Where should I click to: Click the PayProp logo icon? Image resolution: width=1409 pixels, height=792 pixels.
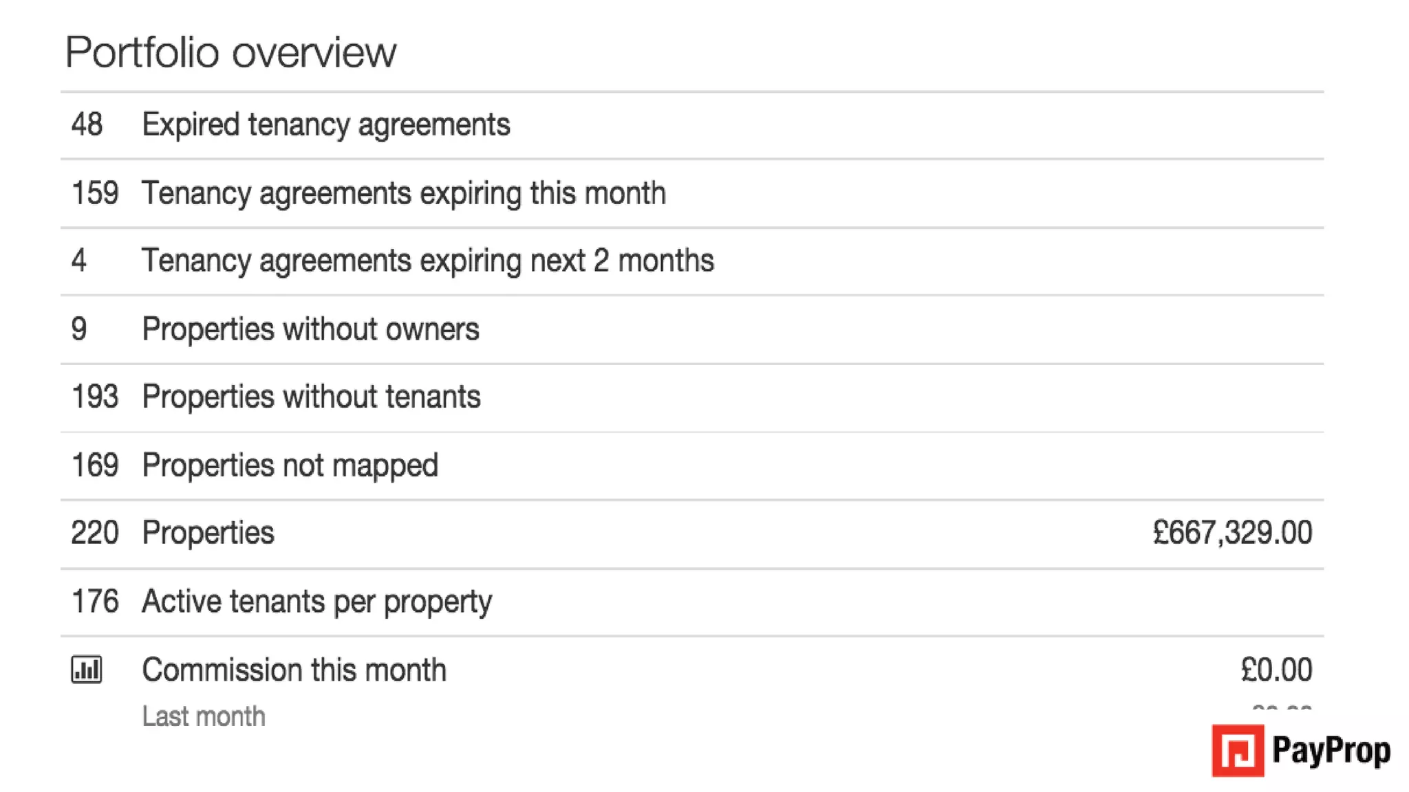pyautogui.click(x=1238, y=751)
